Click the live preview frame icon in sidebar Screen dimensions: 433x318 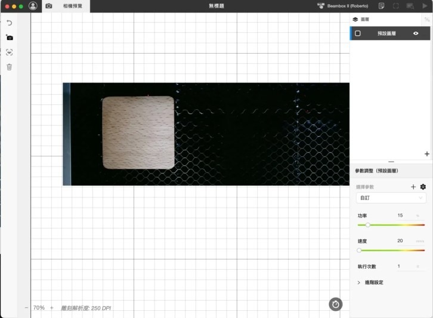click(x=9, y=53)
